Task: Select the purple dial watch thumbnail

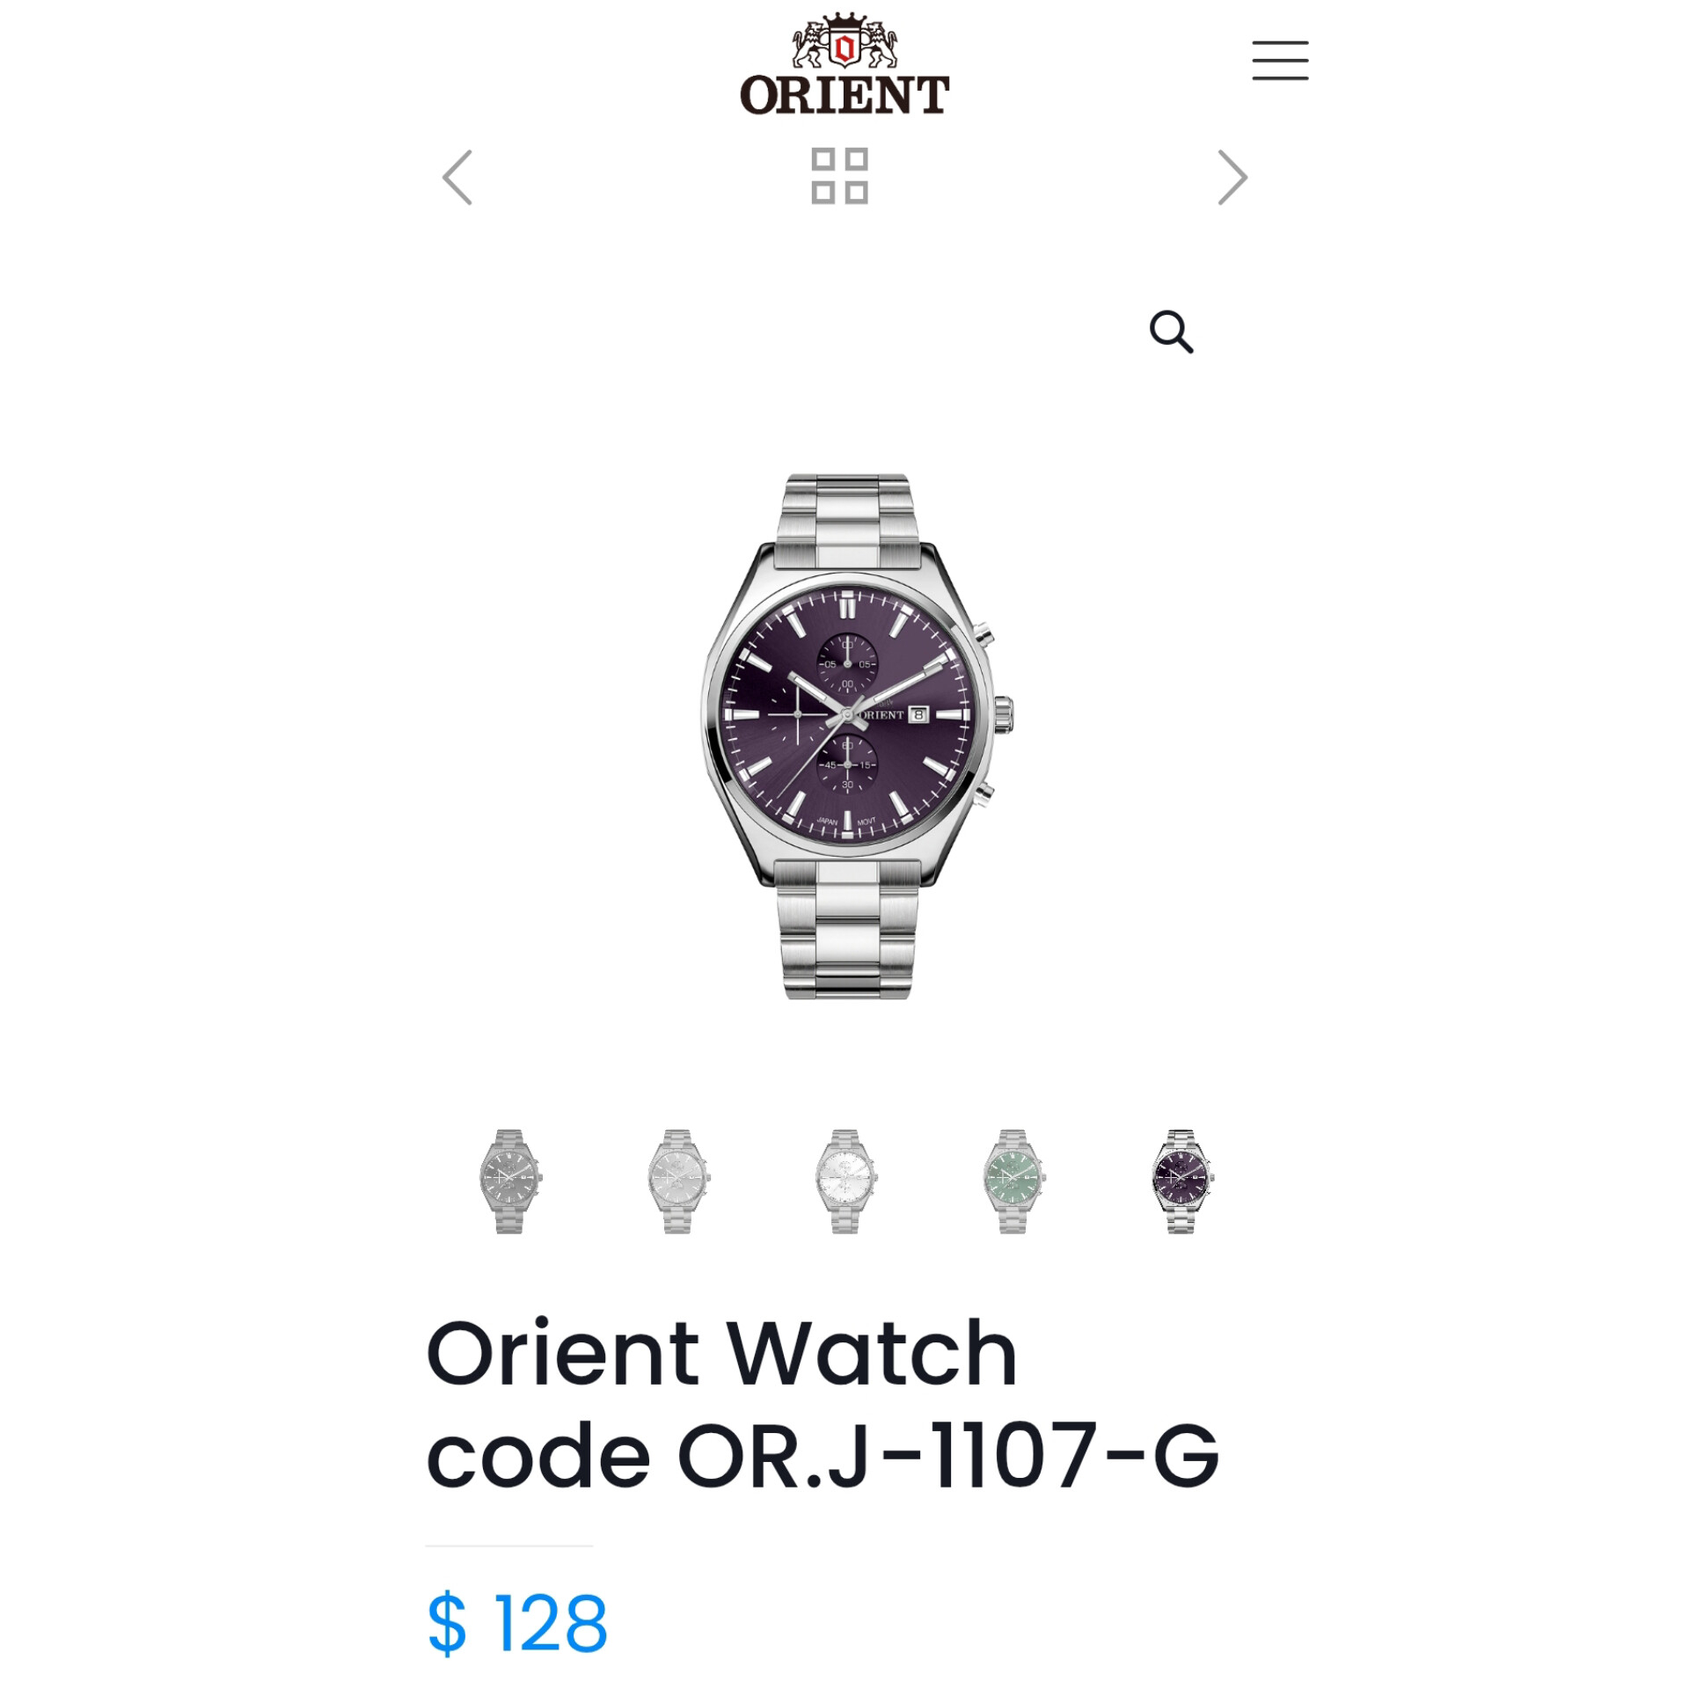Action: pyautogui.click(x=1181, y=1181)
